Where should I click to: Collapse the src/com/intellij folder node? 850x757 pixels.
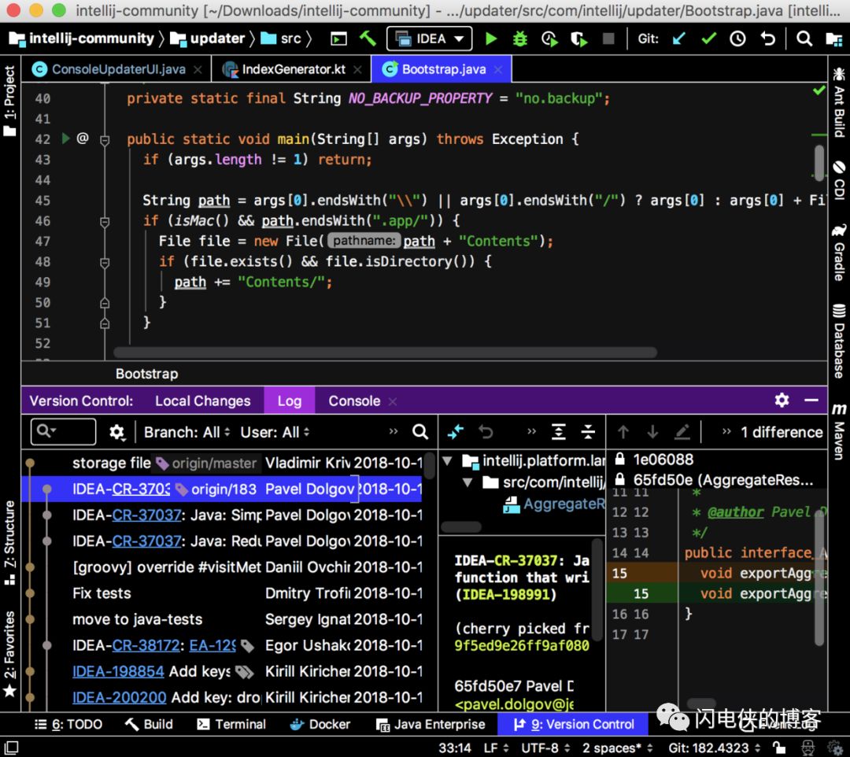pyautogui.click(x=468, y=482)
